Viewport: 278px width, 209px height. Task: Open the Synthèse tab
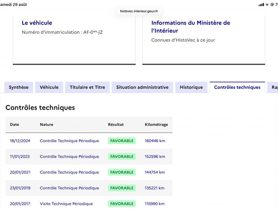[x=19, y=87]
